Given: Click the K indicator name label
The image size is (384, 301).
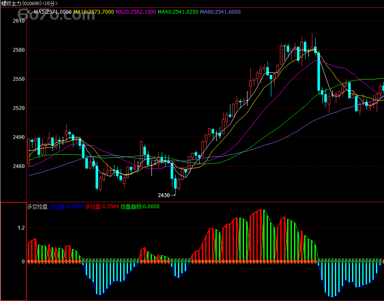Looking at the screenshot, I should [29, 12].
